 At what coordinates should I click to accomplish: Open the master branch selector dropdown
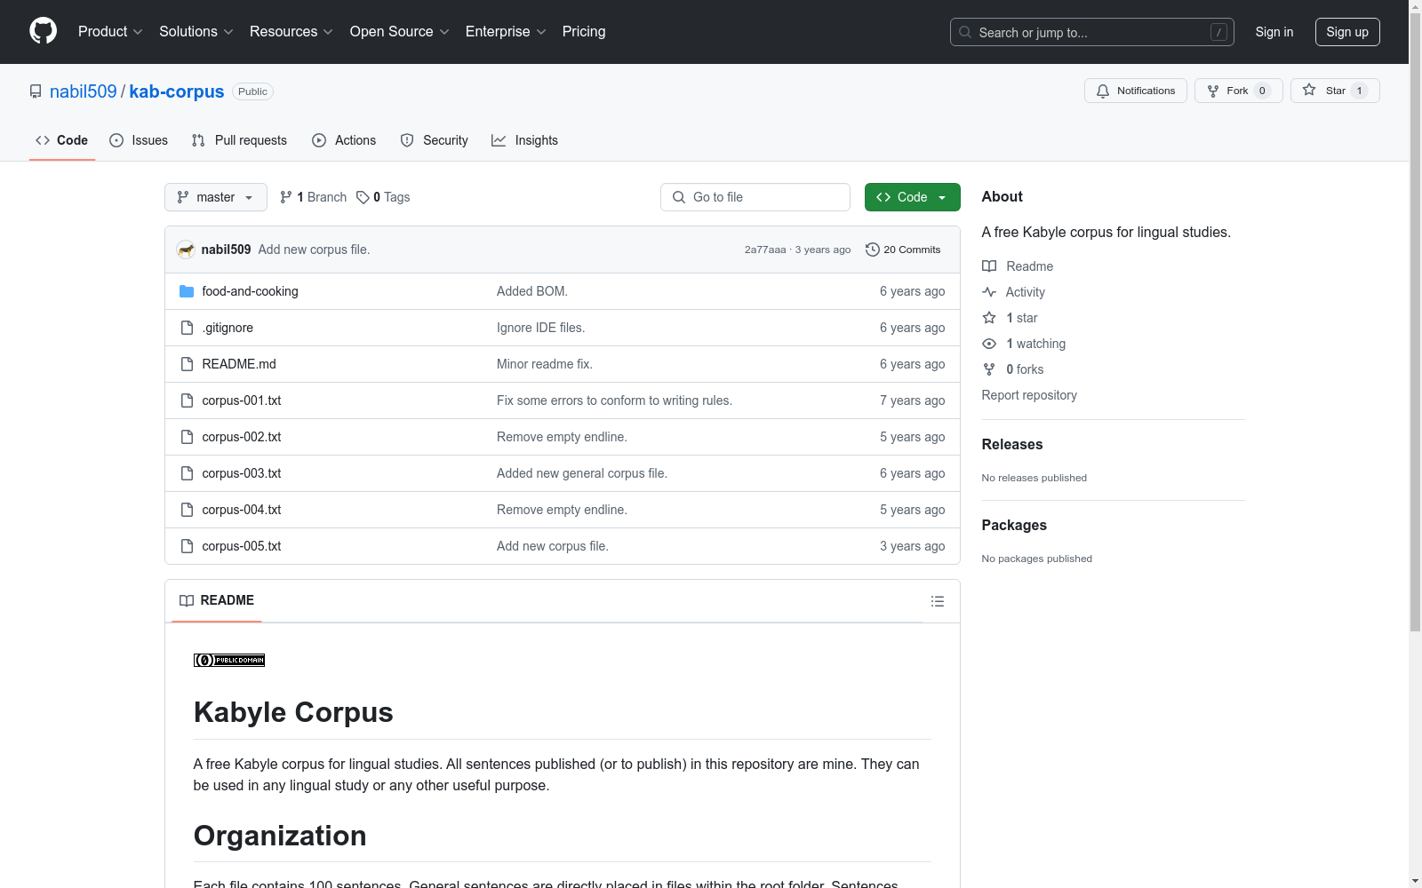click(216, 197)
